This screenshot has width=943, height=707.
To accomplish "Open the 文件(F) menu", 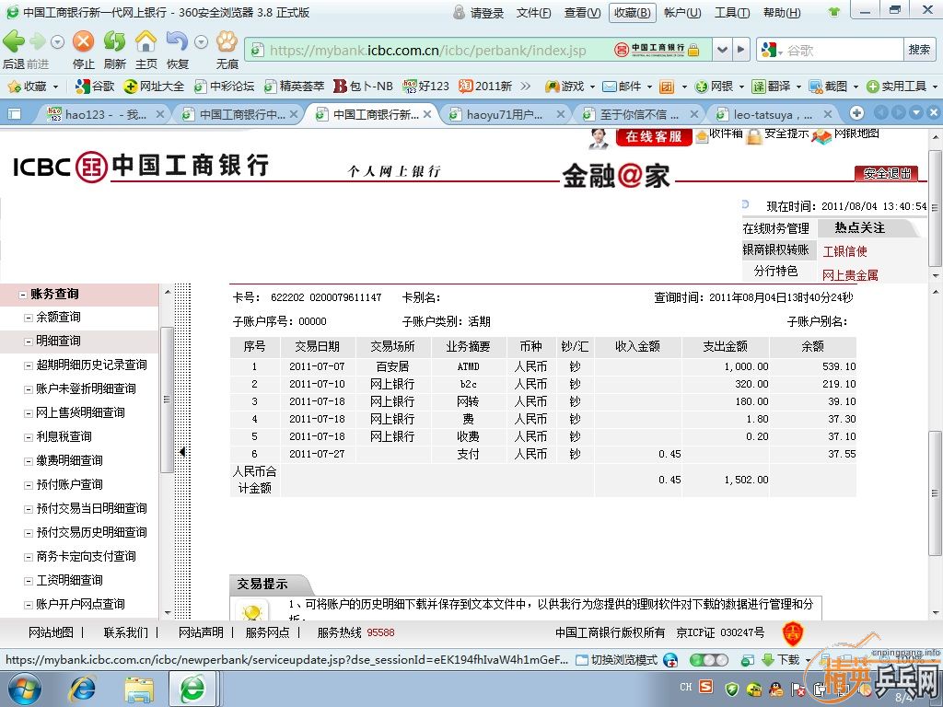I will (x=533, y=13).
